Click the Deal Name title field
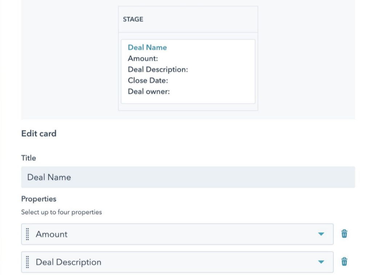Viewport: 374px width, 275px height. [188, 177]
